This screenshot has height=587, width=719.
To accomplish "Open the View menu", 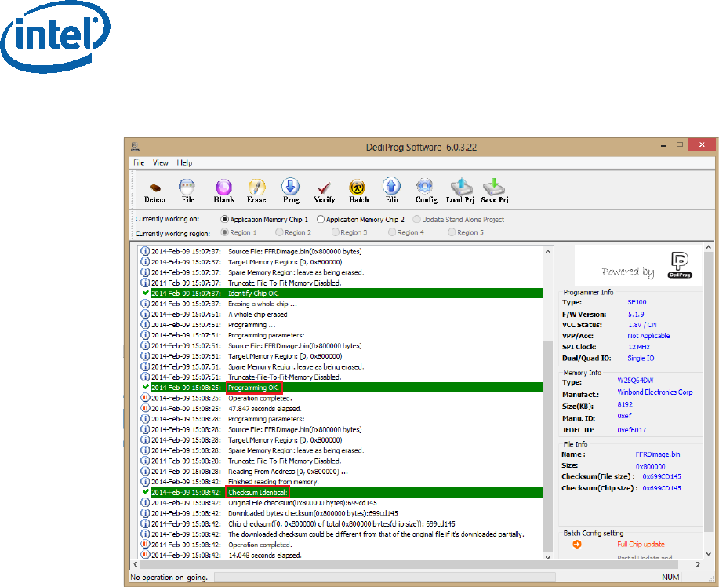I will [161, 162].
